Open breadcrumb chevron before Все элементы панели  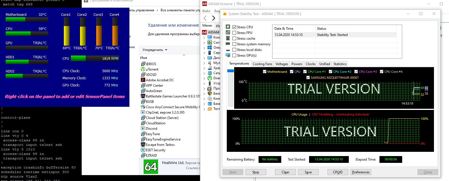(157, 10)
